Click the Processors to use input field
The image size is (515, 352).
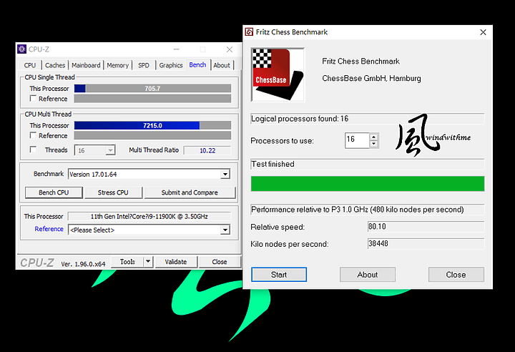coord(357,140)
